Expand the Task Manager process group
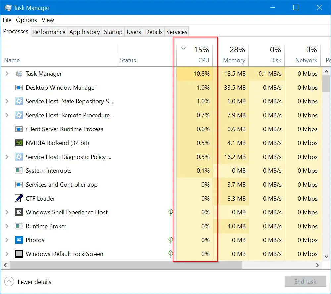Screen dimensions: 331x294 pos(7,73)
